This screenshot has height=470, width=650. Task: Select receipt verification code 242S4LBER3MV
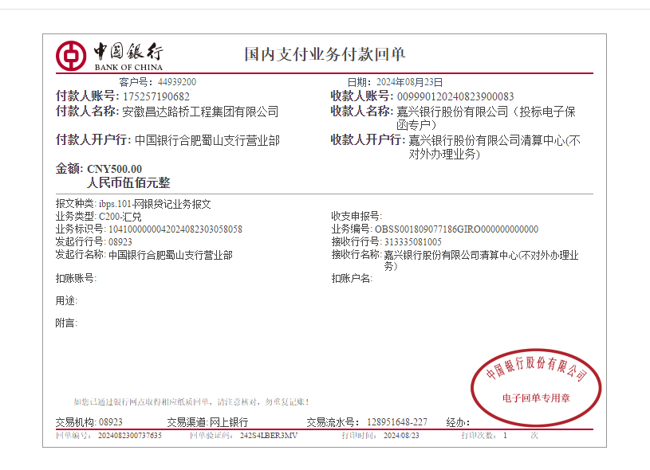pyautogui.click(x=268, y=436)
